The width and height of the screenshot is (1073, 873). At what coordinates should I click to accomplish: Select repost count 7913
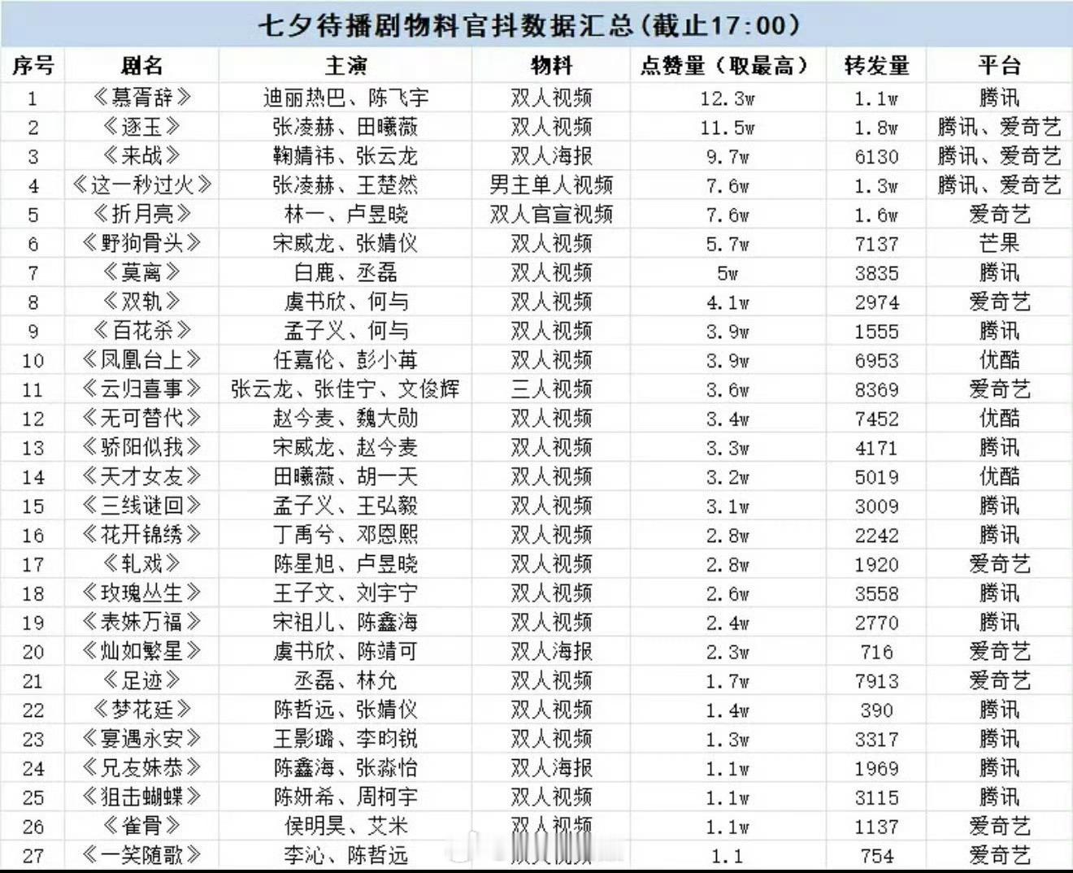click(x=876, y=681)
